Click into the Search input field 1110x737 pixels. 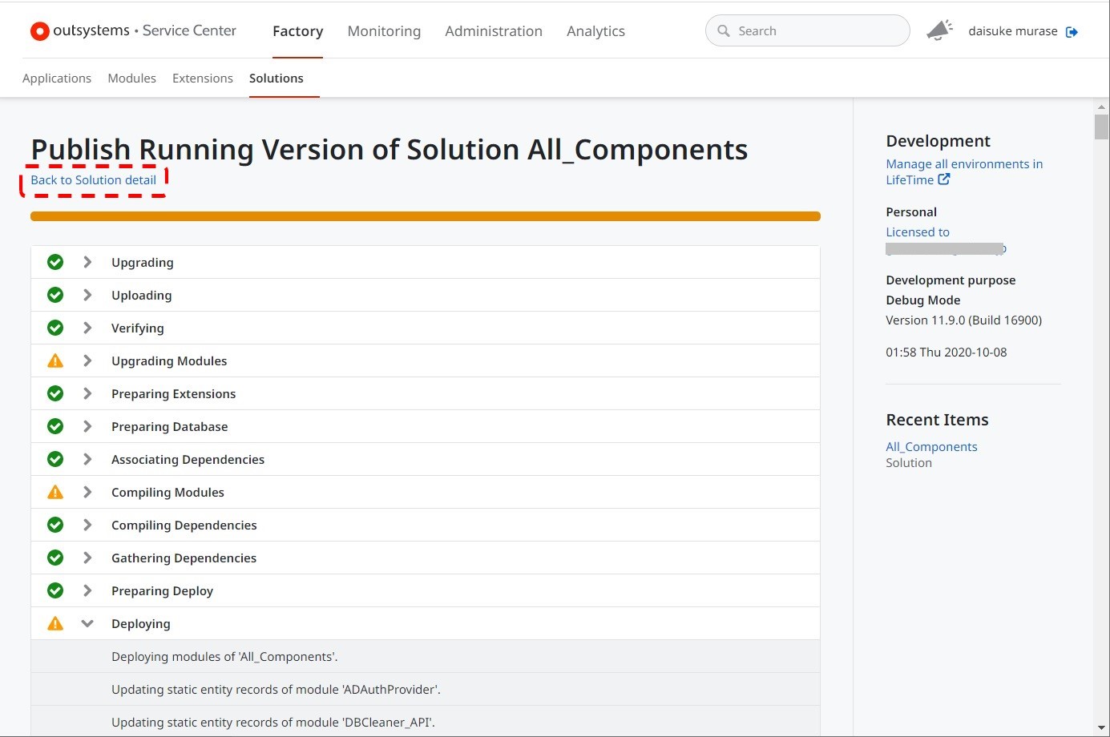(x=817, y=31)
